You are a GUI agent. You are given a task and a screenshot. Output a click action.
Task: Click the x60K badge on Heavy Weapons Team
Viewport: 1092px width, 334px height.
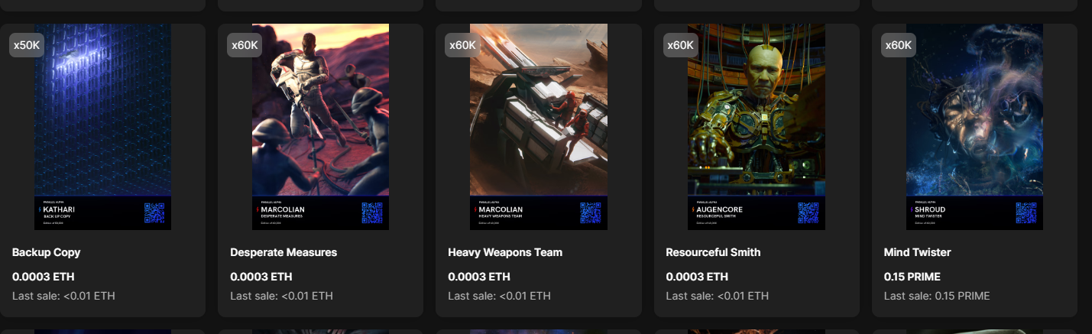[x=462, y=45]
